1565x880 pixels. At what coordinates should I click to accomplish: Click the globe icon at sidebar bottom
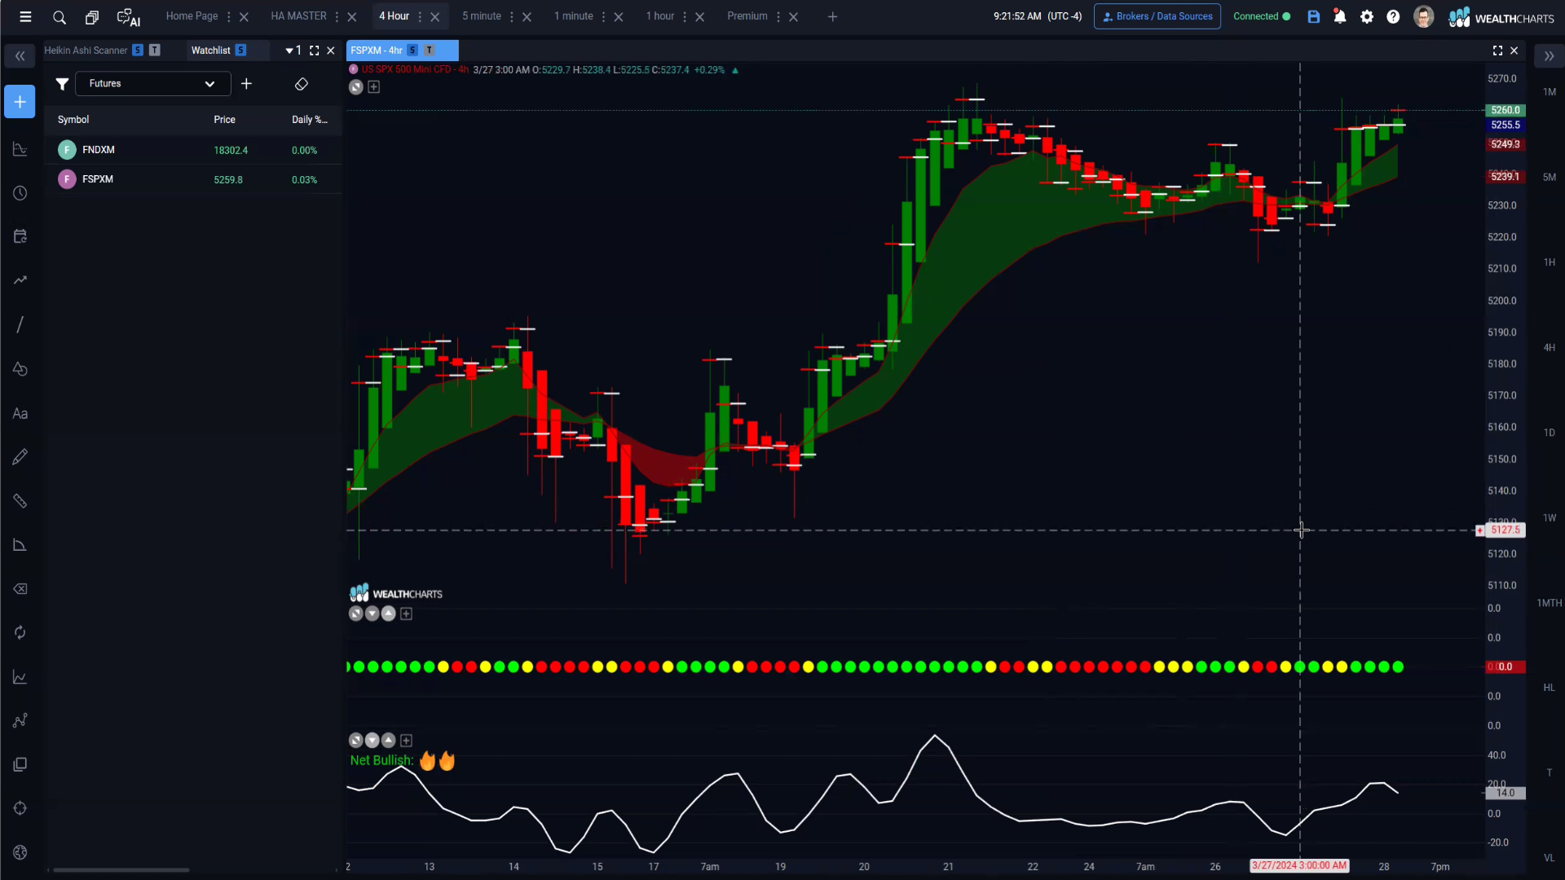(x=20, y=852)
